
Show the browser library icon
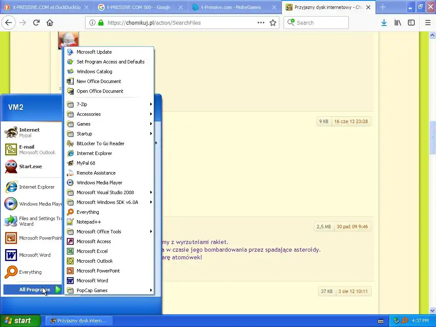[398, 23]
